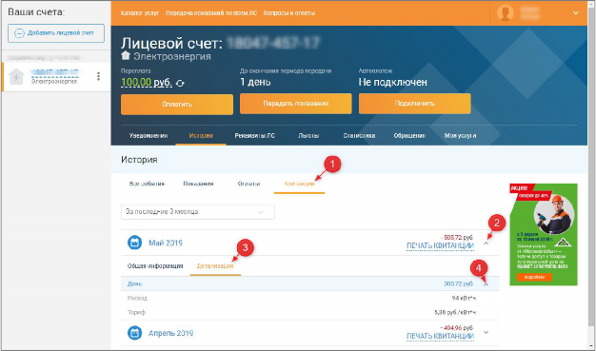Viewport: 596px width, 351px height.
Task: Expand the Апрель 2019 receipt row chevron
Action: (487, 332)
